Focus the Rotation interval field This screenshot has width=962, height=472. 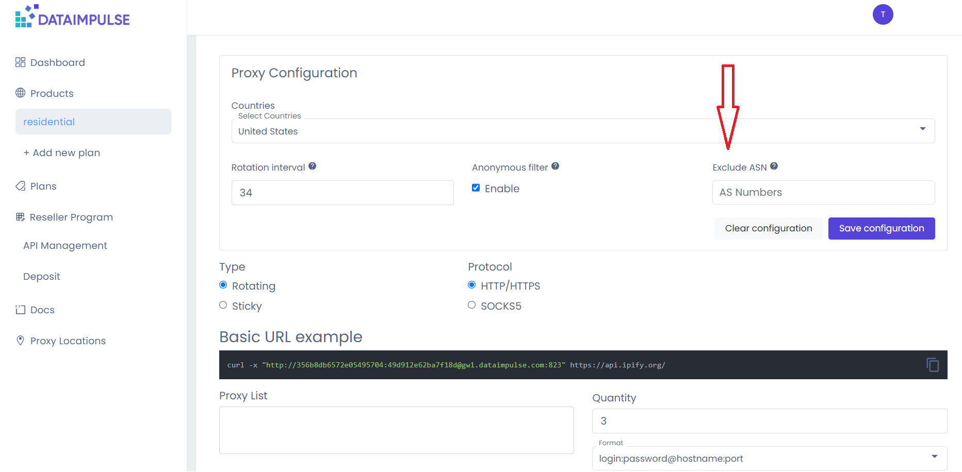click(x=343, y=193)
